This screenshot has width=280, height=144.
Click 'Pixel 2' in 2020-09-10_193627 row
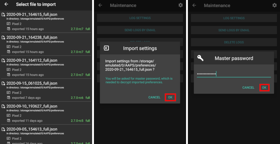(17, 116)
